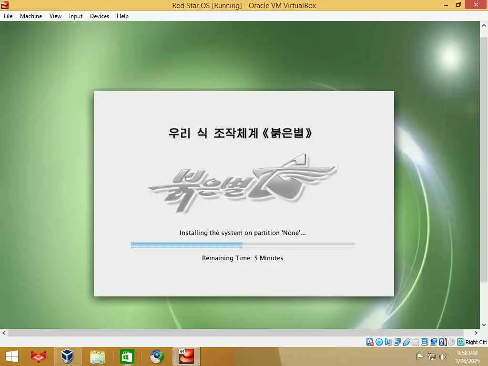Click the horizontal scrollbar track
488x366 pixels.
[x=235, y=333]
